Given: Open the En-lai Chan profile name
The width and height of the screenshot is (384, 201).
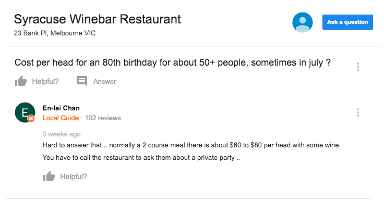Looking at the screenshot, I should pos(61,108).
